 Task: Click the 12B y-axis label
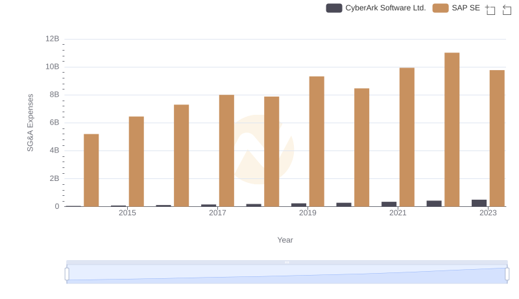pos(53,39)
